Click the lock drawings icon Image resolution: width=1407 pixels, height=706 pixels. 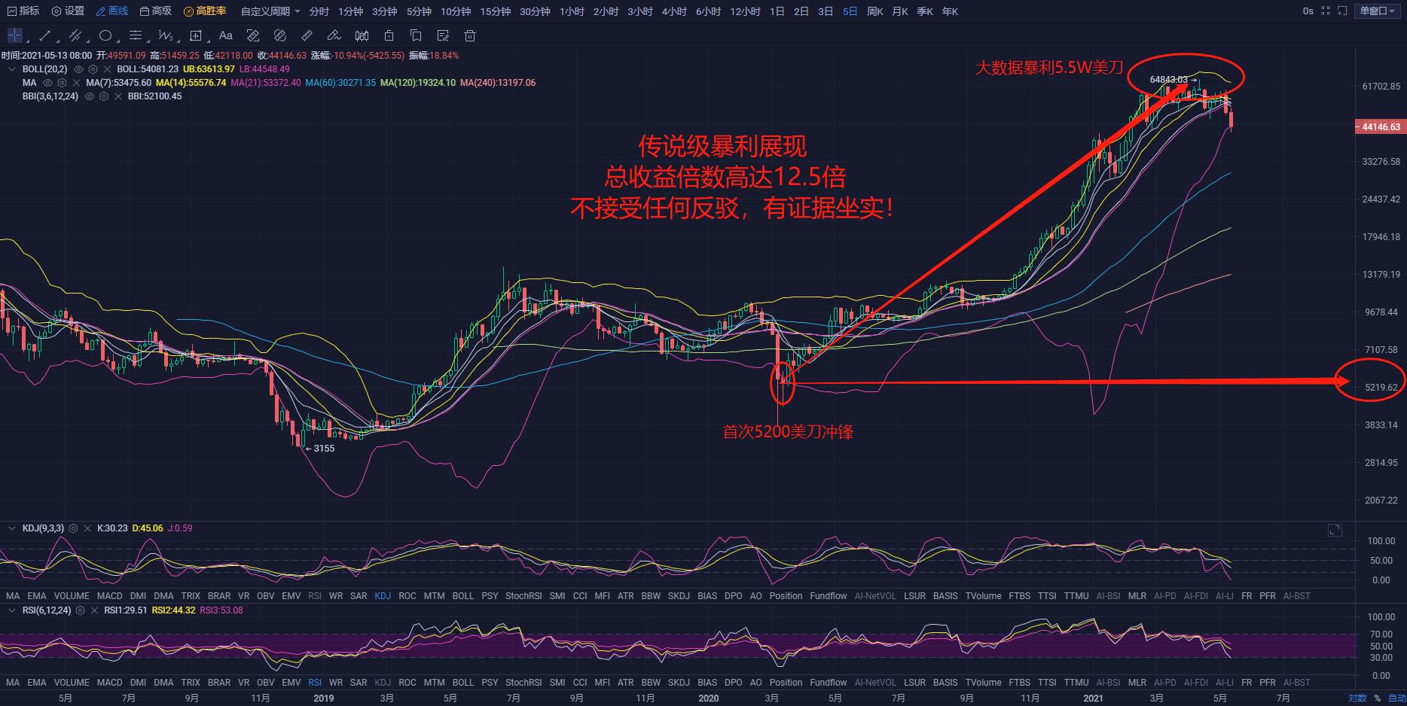389,35
